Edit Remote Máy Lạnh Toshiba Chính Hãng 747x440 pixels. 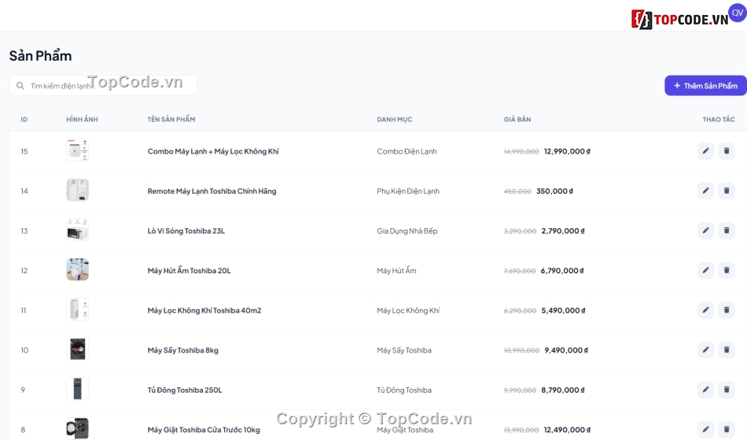[x=705, y=190]
